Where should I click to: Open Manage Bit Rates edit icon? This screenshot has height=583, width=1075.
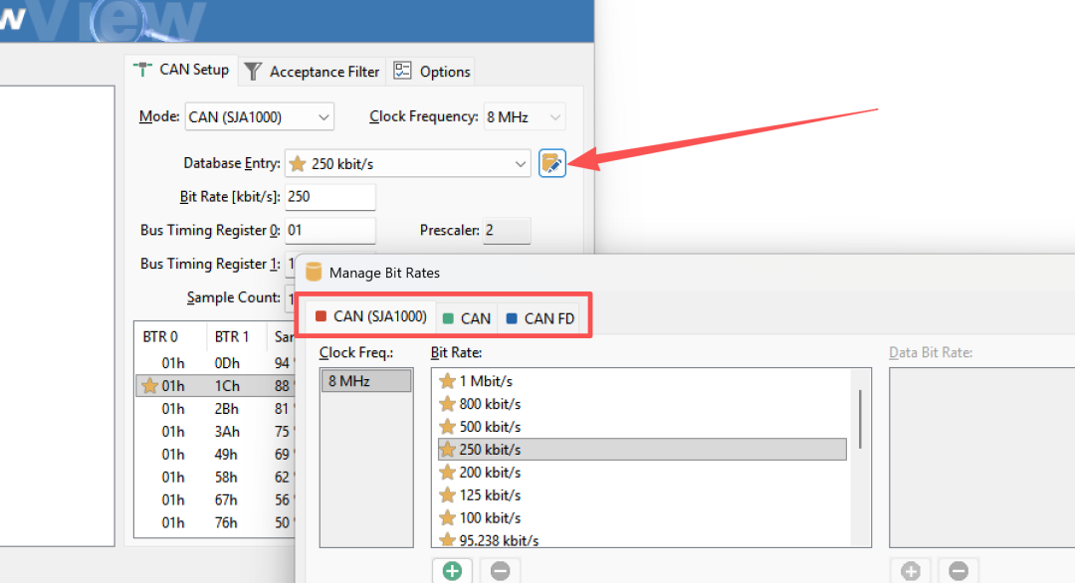pos(551,163)
